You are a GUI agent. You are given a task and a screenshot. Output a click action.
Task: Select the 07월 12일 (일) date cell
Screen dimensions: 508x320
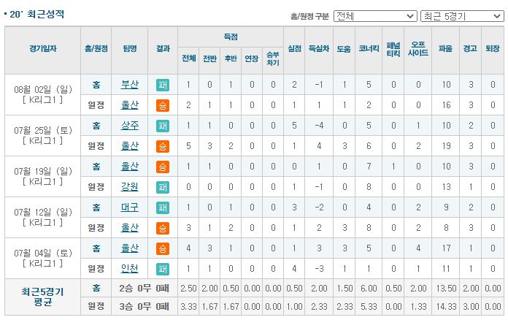[43, 217]
